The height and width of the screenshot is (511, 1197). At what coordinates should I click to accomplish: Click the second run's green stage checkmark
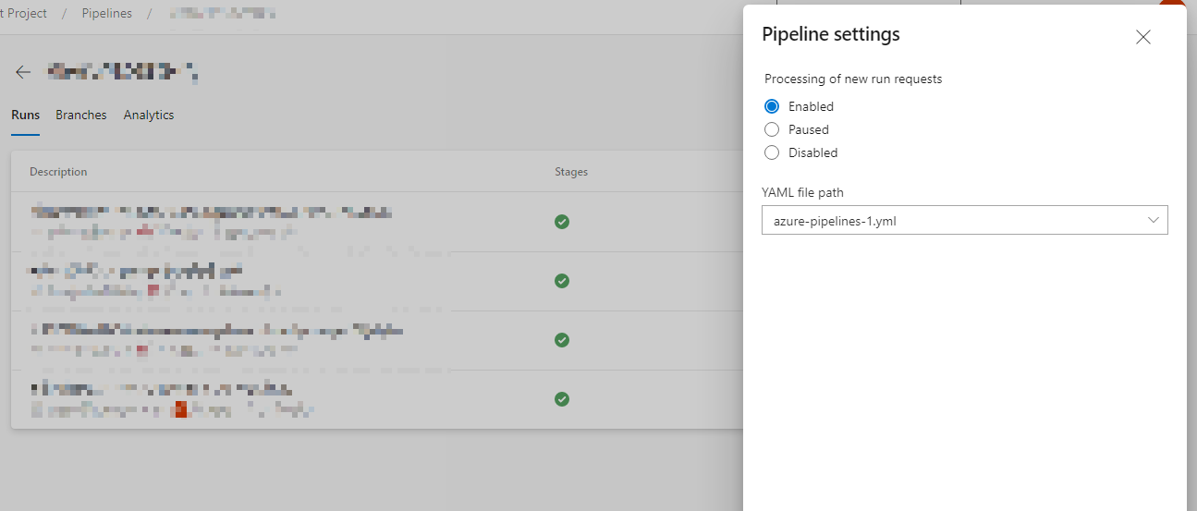click(561, 281)
